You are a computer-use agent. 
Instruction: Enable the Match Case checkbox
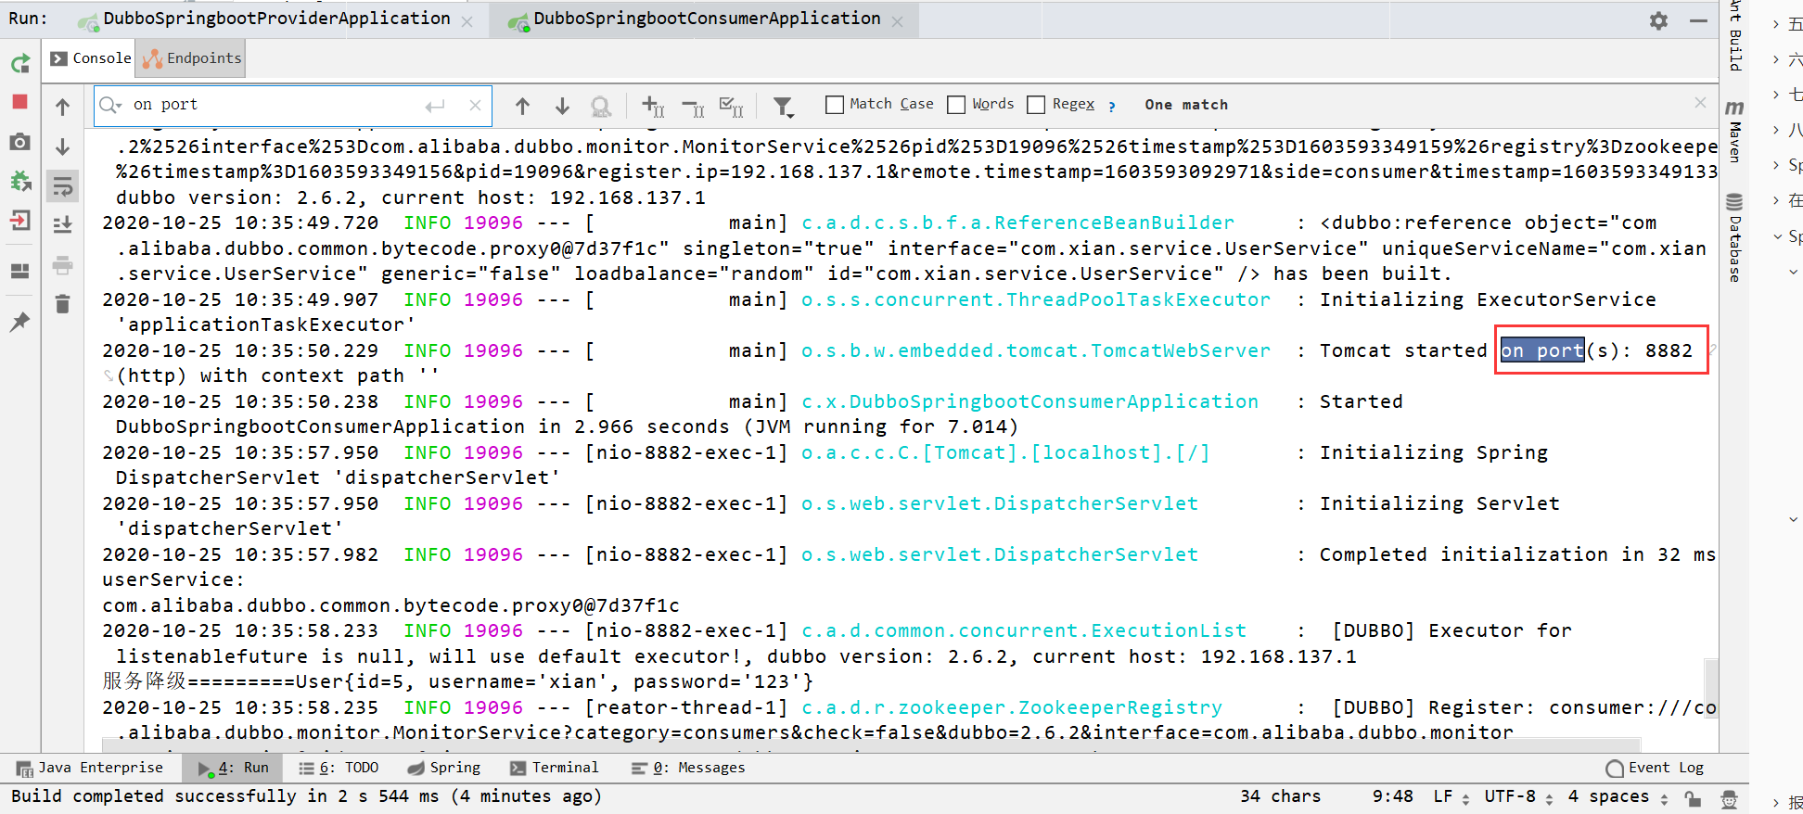coord(835,105)
